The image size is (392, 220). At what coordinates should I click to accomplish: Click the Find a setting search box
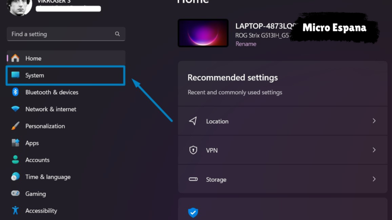pos(61,34)
